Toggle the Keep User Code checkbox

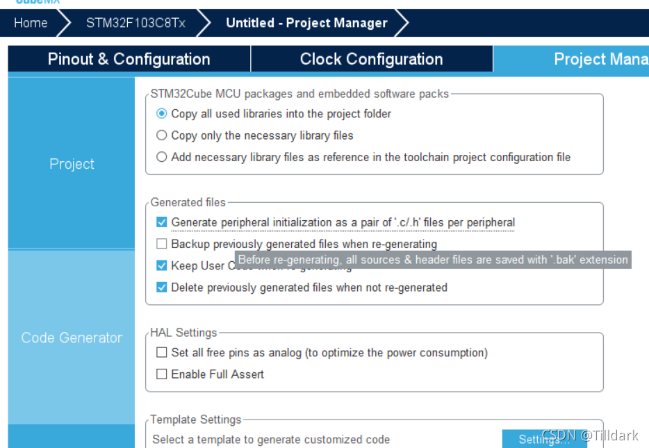(162, 265)
